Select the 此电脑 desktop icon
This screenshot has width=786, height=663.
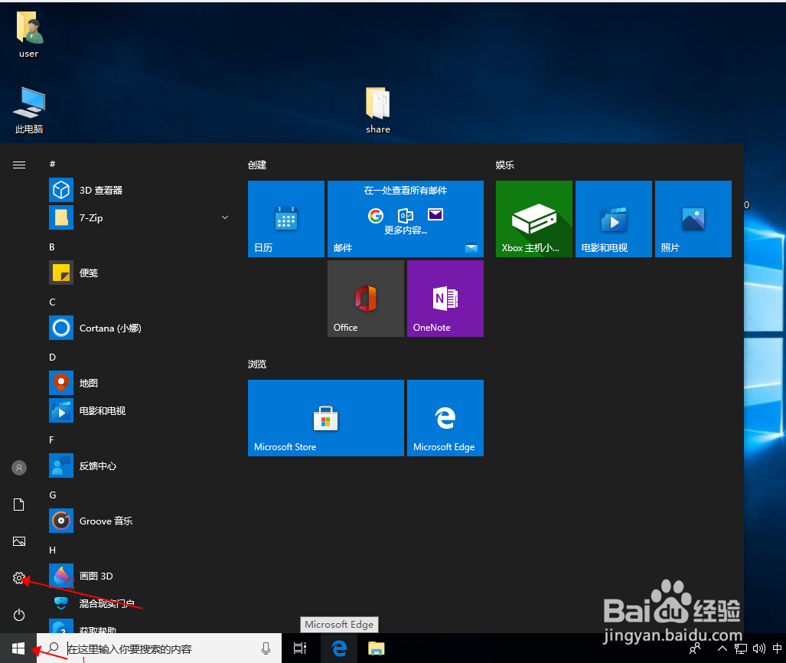[x=29, y=110]
